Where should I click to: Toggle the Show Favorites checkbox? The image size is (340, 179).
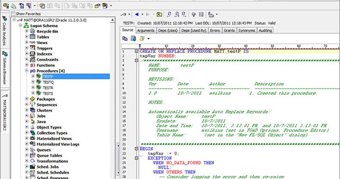(13, 14)
